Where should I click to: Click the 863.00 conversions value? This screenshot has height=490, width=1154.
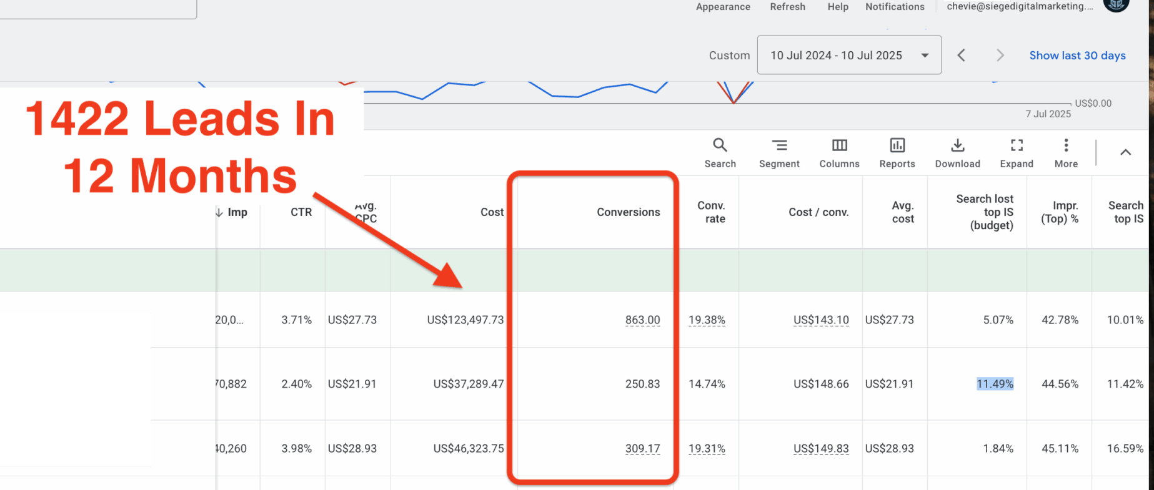(642, 320)
